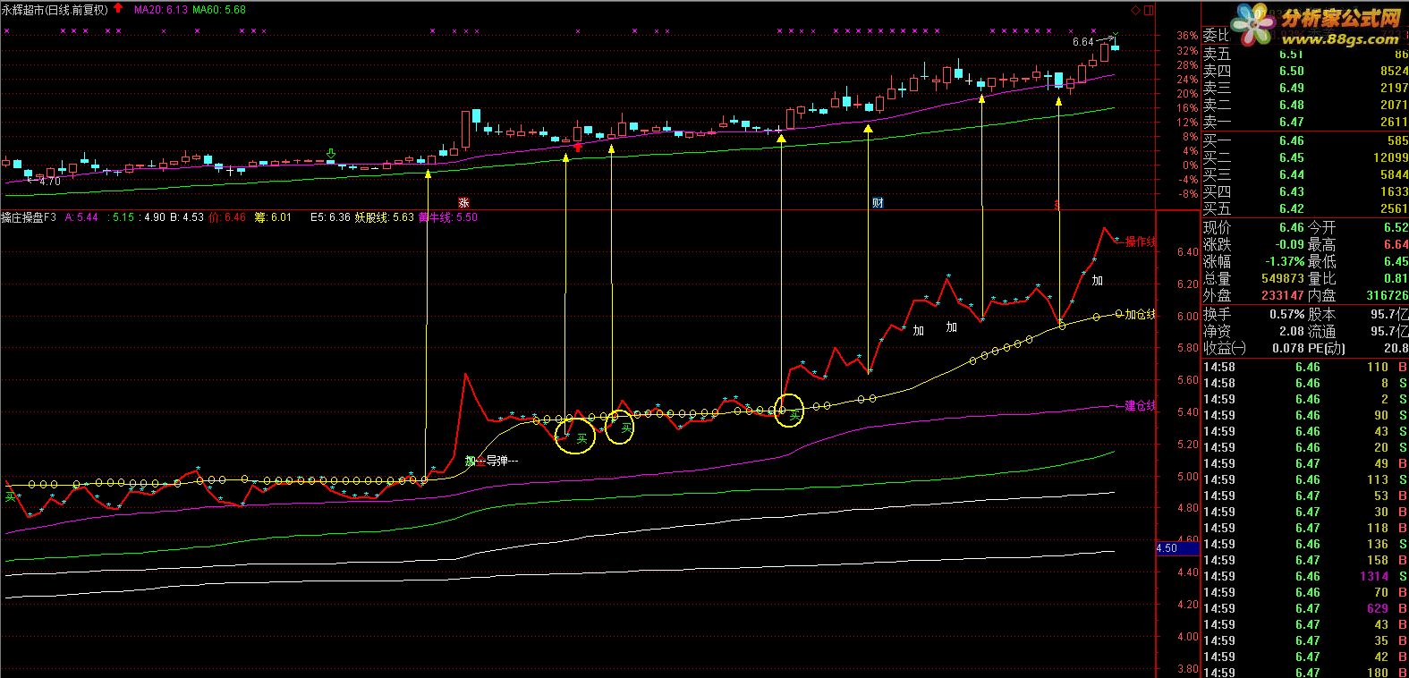Screen dimensions: 1409x678
Task: Select the tick row with volume 1314
Action: 1305,576
